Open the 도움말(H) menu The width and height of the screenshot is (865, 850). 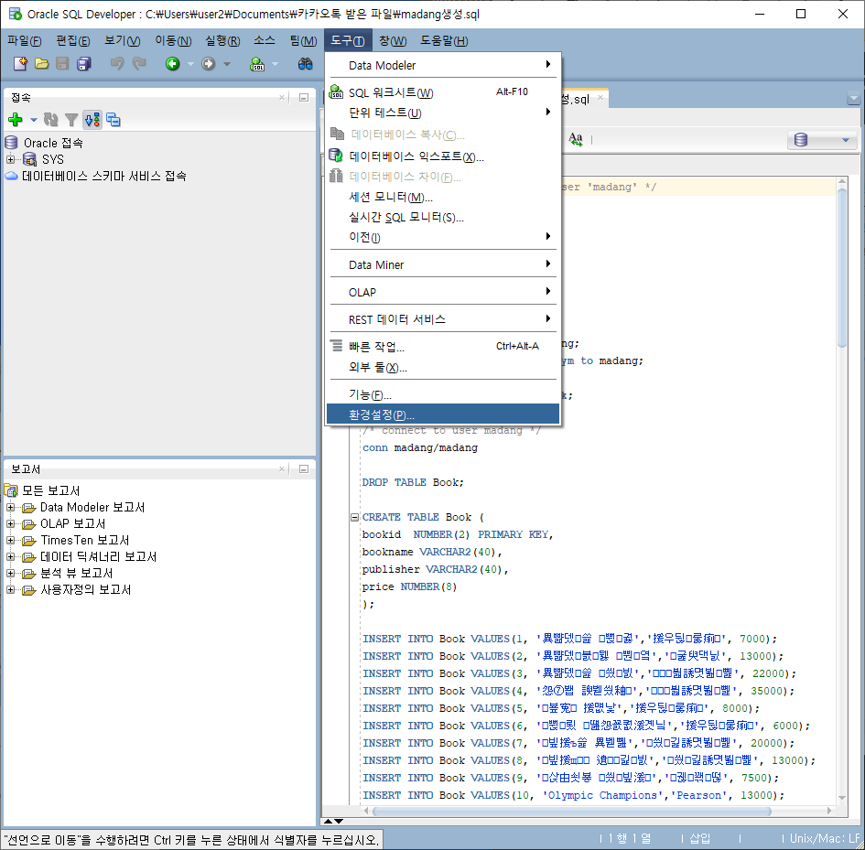[444, 41]
